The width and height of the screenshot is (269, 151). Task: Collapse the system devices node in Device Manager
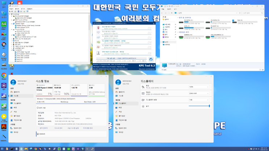[x=12, y=50]
